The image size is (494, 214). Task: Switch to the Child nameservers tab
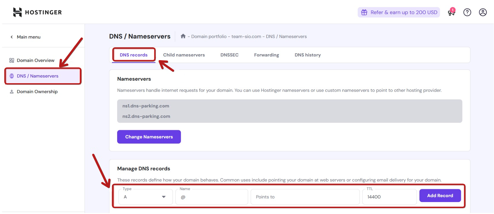[184, 55]
